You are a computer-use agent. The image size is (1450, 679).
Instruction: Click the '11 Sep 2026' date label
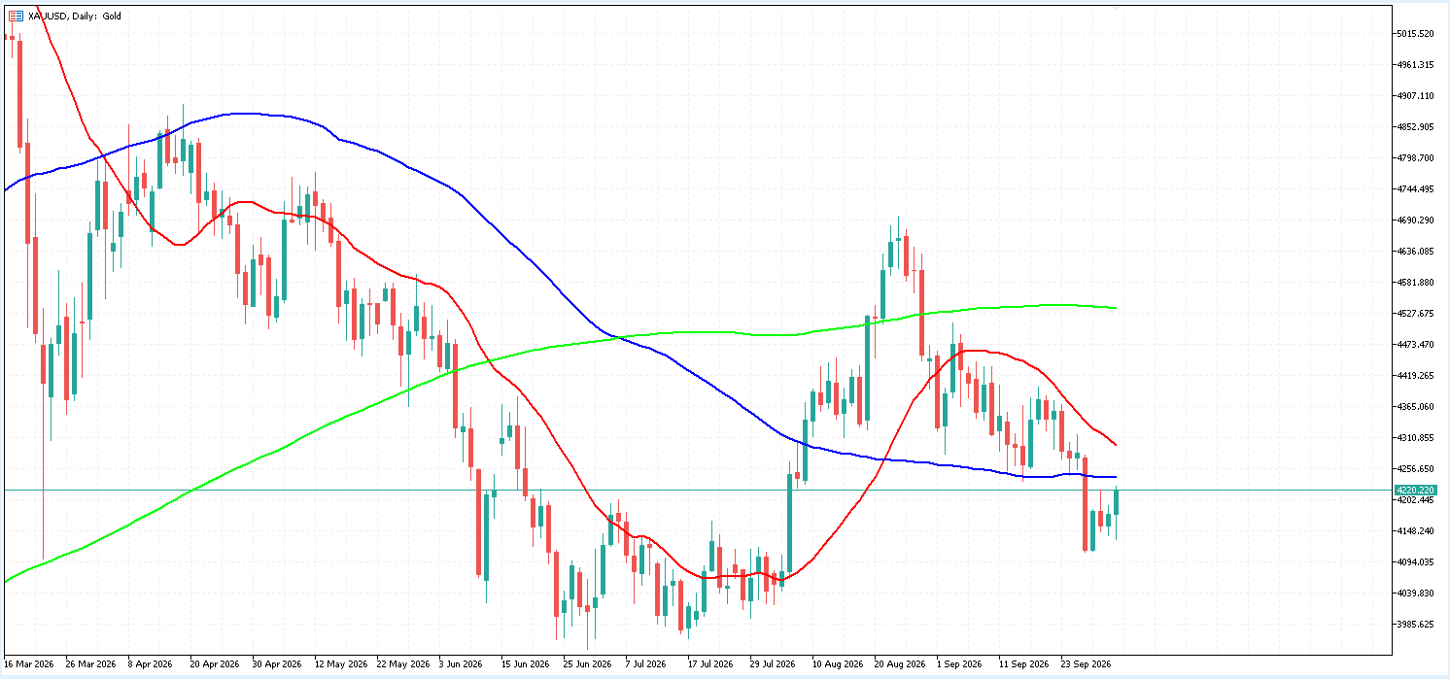pyautogui.click(x=1023, y=664)
